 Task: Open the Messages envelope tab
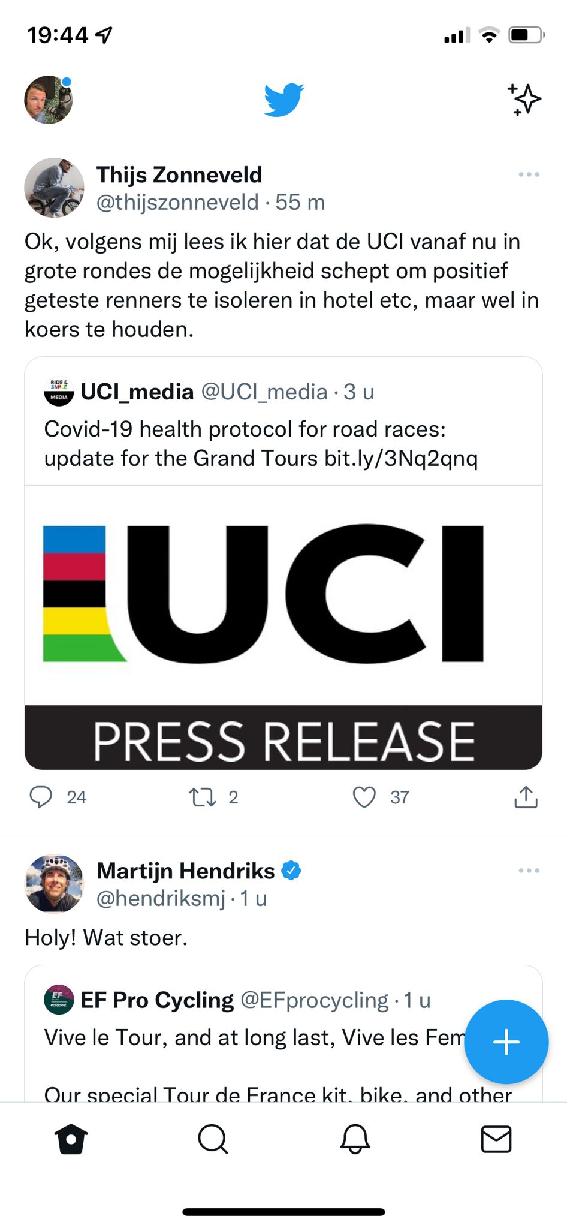pyautogui.click(x=496, y=1139)
